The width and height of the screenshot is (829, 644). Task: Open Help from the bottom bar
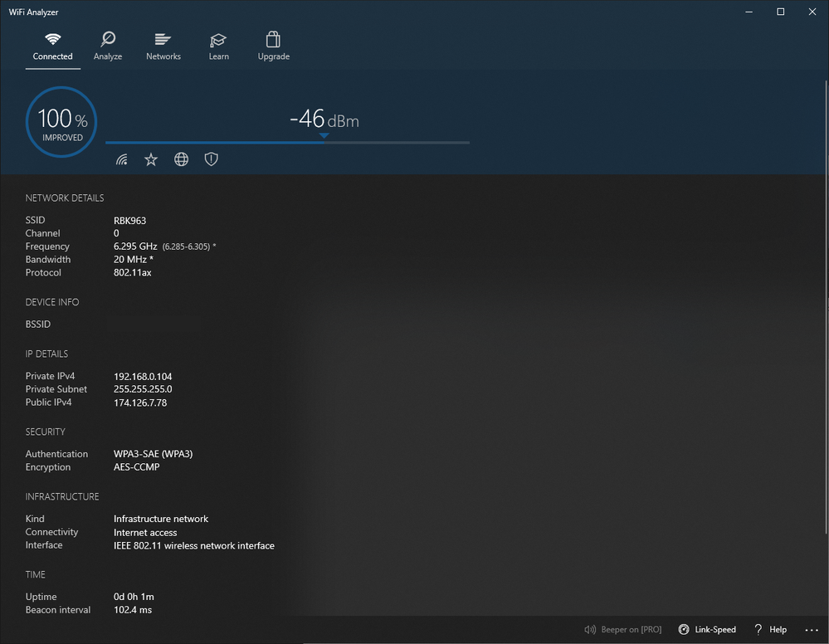tap(771, 629)
